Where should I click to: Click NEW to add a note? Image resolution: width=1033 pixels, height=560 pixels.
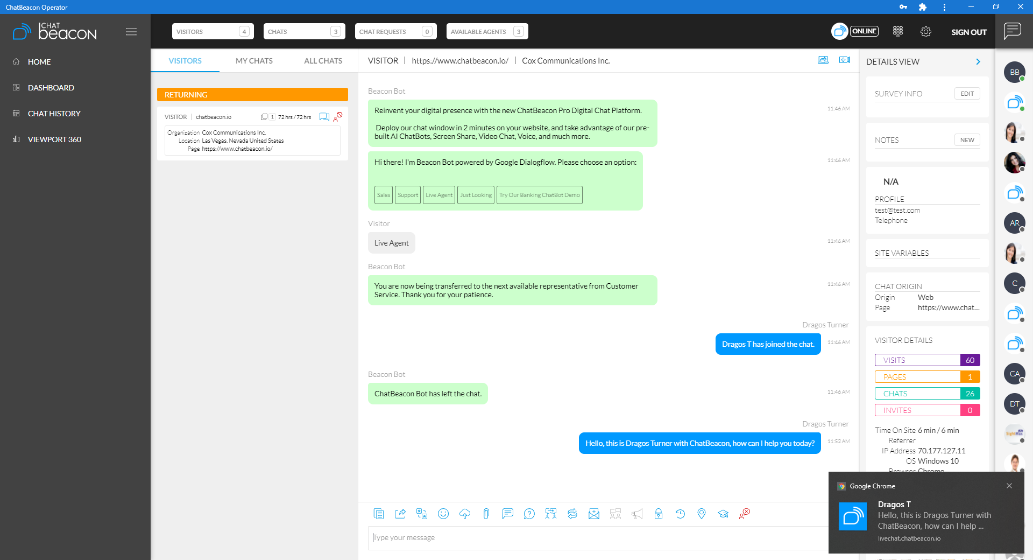[x=967, y=140]
